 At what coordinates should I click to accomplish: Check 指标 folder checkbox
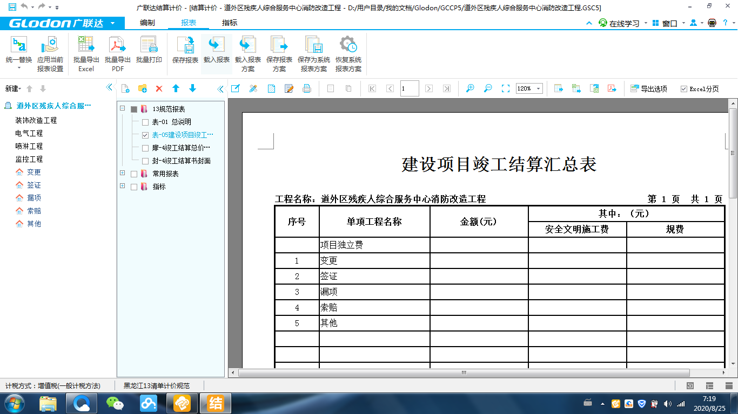click(x=135, y=187)
